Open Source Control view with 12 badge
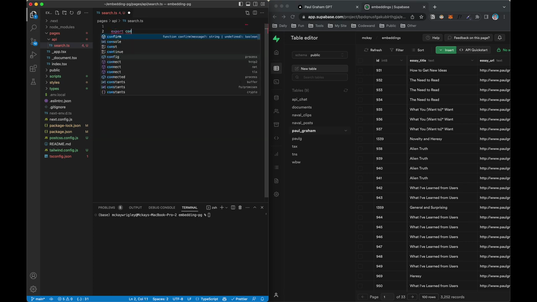This screenshot has height=302, width=537. tap(34, 42)
